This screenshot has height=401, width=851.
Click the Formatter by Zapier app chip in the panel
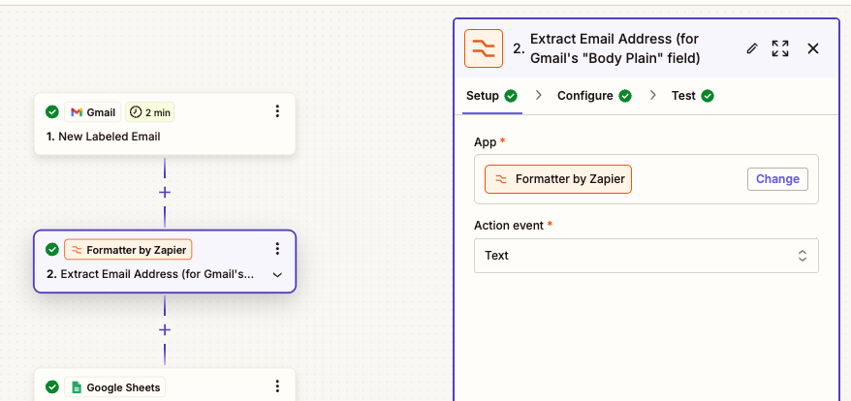tap(558, 179)
